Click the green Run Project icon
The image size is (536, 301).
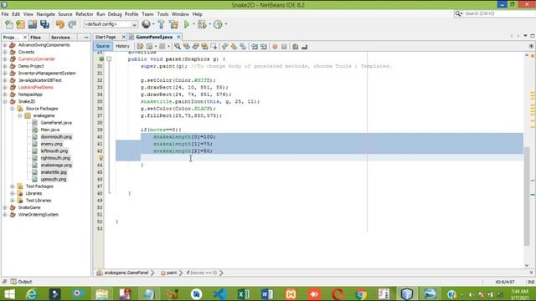187,24
